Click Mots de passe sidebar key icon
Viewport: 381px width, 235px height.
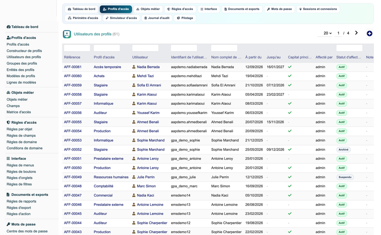pyautogui.click(x=9, y=224)
